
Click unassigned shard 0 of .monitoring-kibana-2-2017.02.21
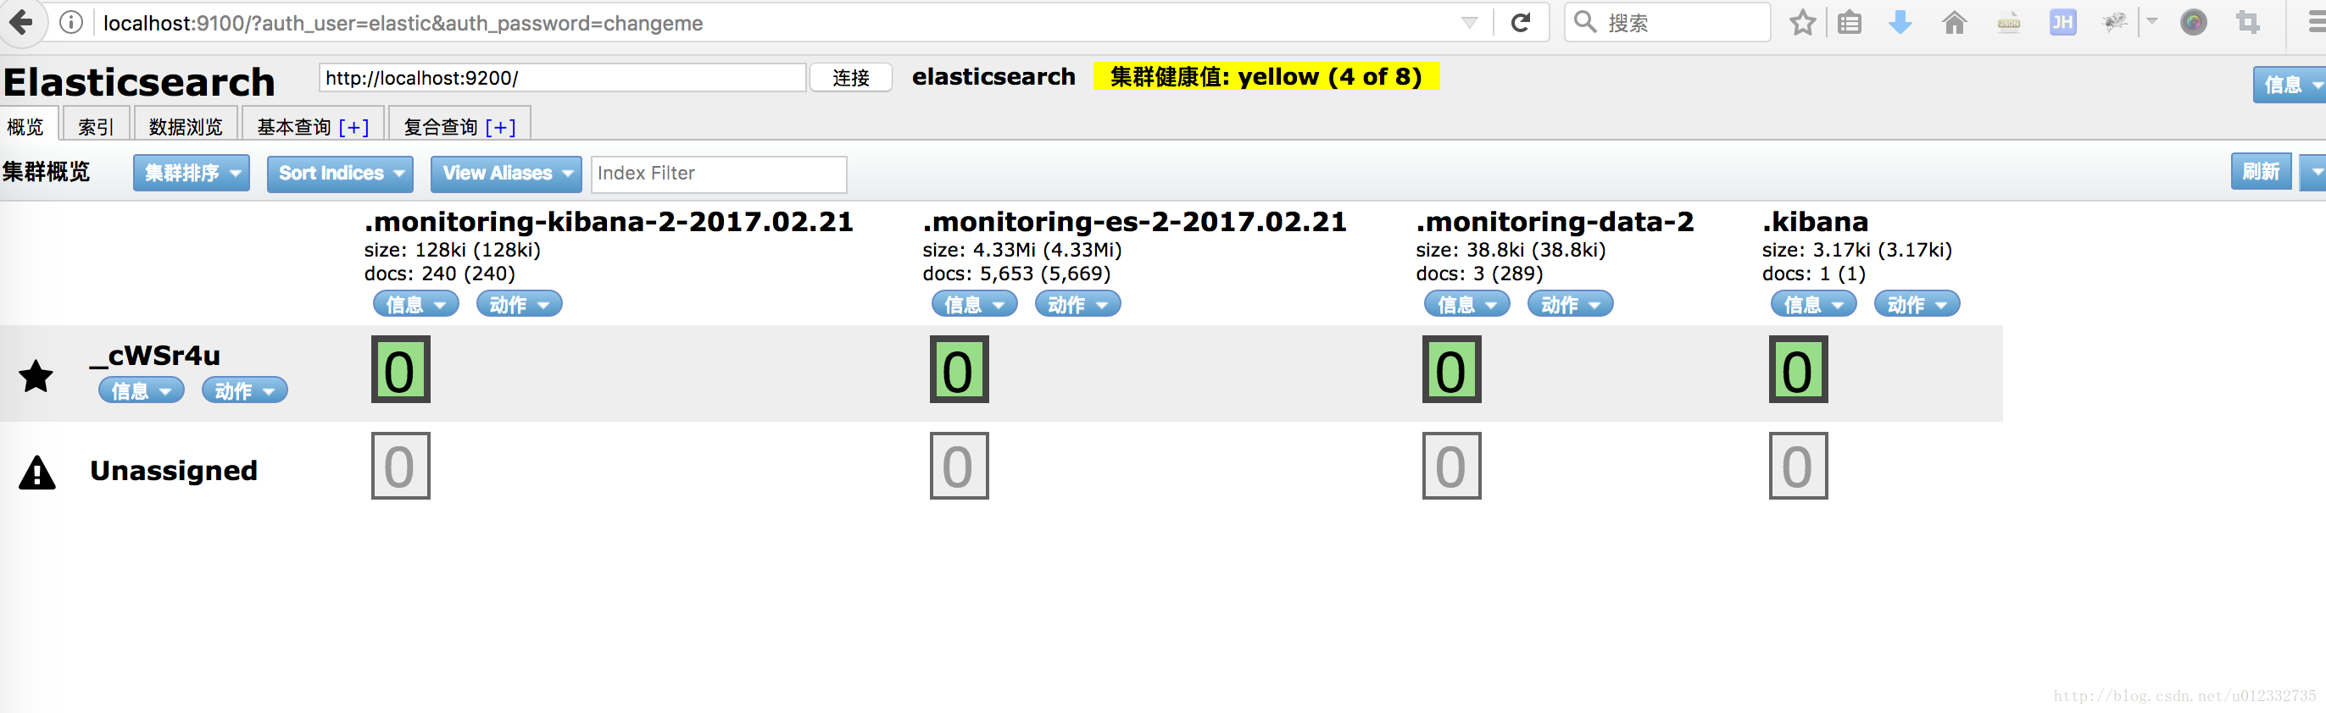pyautogui.click(x=401, y=466)
